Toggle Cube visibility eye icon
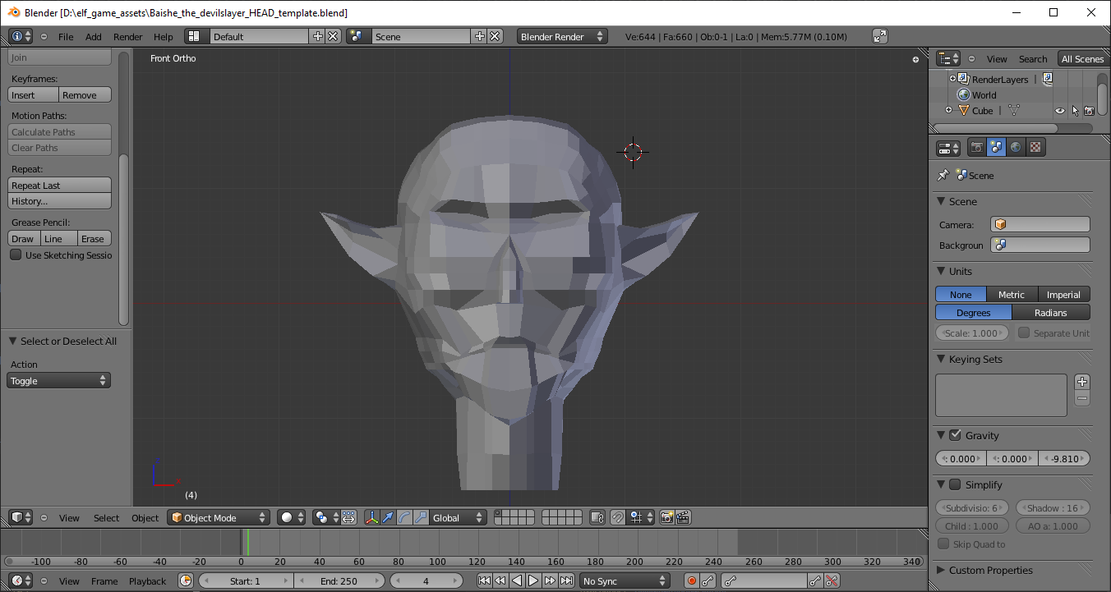Screen dimensions: 1111x592 coord(1059,111)
